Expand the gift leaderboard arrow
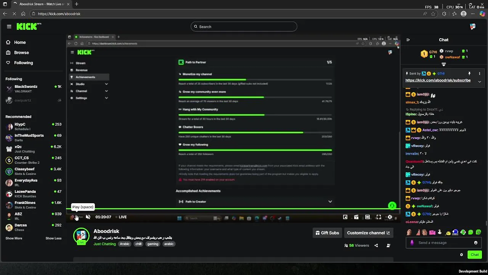488x275 pixels. click(444, 64)
